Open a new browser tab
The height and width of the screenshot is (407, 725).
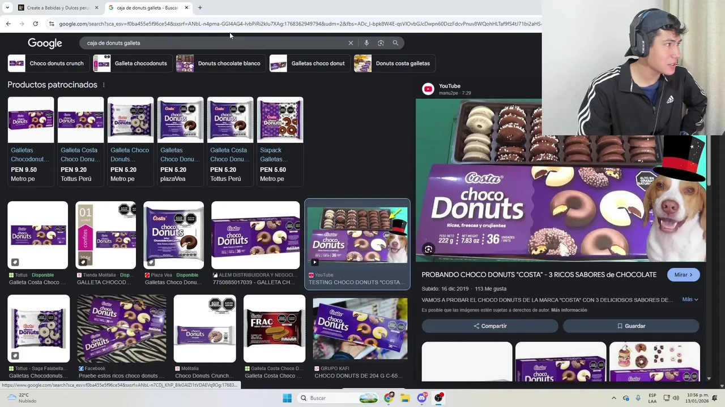coord(200,7)
